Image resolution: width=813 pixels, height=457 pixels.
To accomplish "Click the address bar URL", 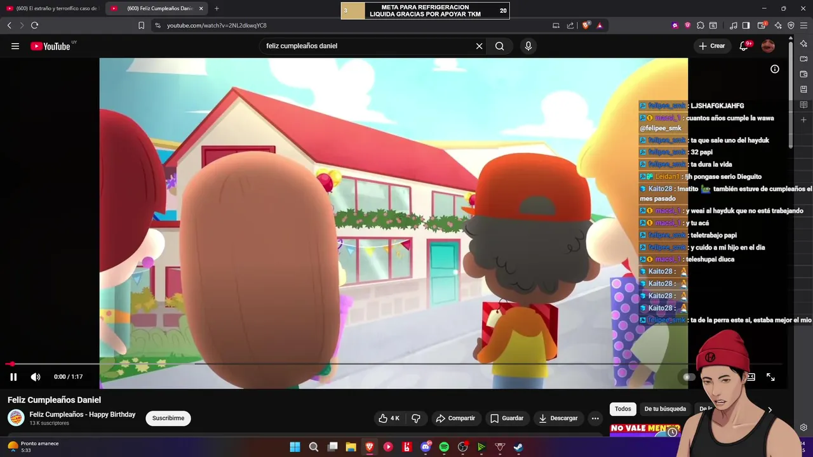I will (217, 25).
